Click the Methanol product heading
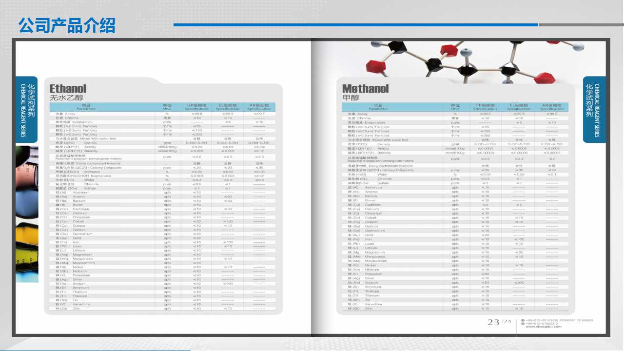Image resolution: width=624 pixels, height=351 pixels. (x=365, y=89)
